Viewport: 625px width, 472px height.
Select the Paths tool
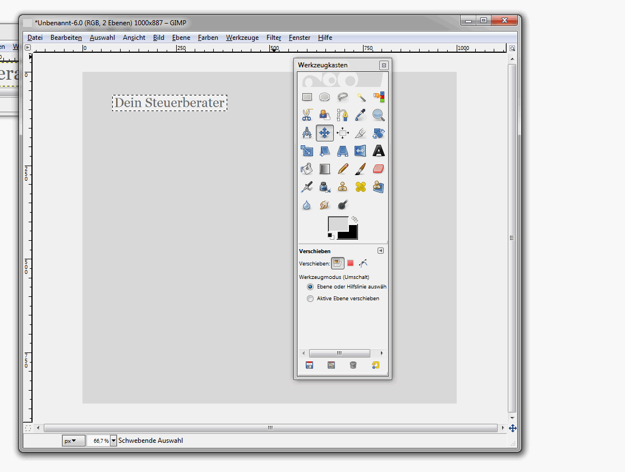tap(342, 115)
